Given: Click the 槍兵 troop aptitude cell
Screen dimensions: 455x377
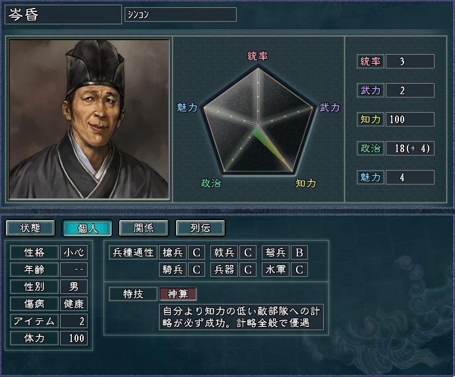Looking at the screenshot, I should click(173, 252).
